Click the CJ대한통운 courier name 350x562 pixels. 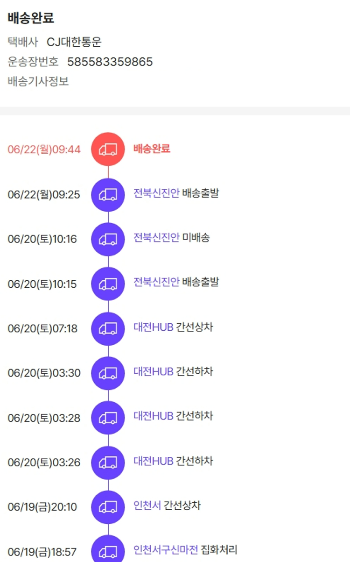coord(74,42)
